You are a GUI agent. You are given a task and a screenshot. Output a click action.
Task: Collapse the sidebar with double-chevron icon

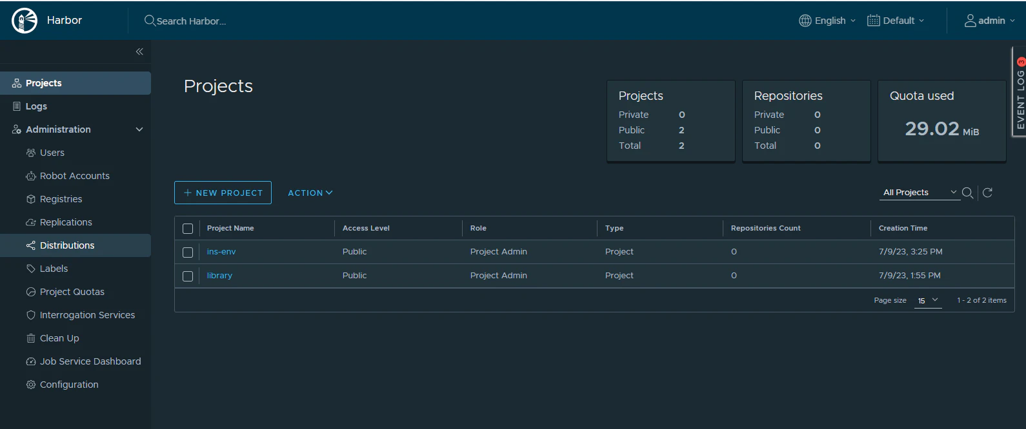139,52
